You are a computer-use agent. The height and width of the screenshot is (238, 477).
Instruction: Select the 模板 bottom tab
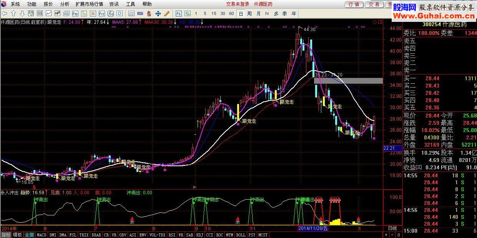point(17,235)
